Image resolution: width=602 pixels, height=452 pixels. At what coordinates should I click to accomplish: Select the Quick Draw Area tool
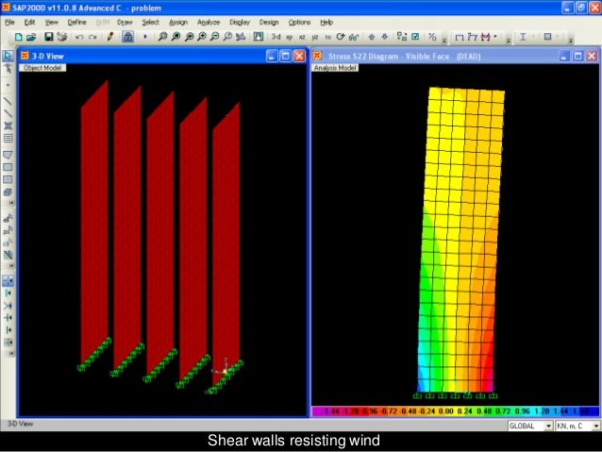point(8,179)
